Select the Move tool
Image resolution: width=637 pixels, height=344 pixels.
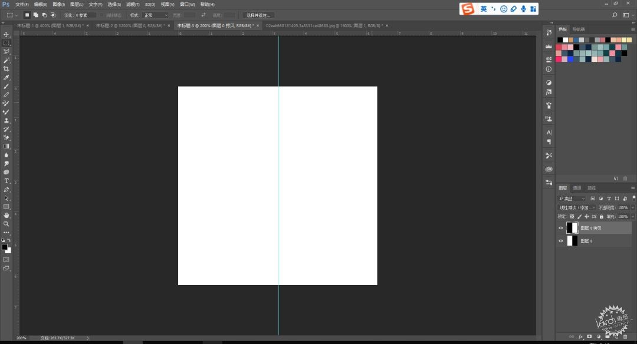click(x=6, y=35)
